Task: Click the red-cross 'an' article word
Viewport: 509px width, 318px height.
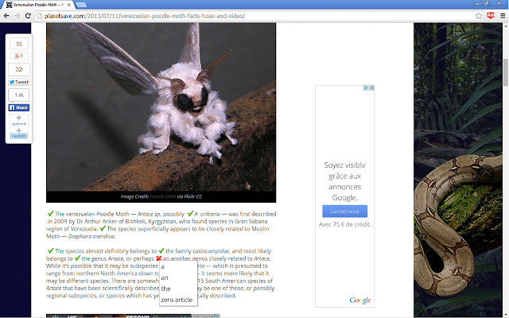Action: (x=166, y=258)
